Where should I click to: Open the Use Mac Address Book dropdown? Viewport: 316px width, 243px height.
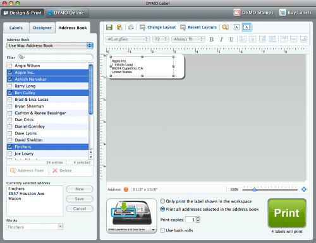pos(50,45)
